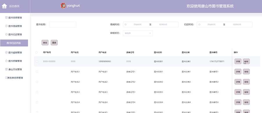Screen dimensions: 262x113
Task: Click the 用户电话 column header
Action: [102, 52]
